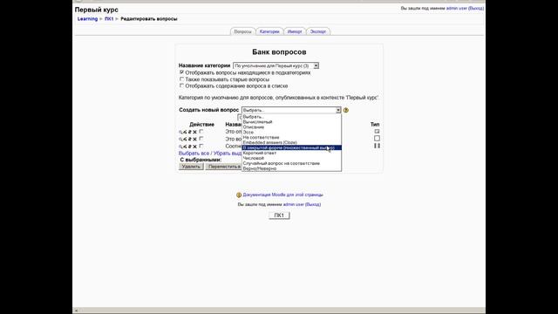This screenshot has height=314, width=558.
Task: Pick 'Верно/Неверно' from the list
Action: pos(291,168)
